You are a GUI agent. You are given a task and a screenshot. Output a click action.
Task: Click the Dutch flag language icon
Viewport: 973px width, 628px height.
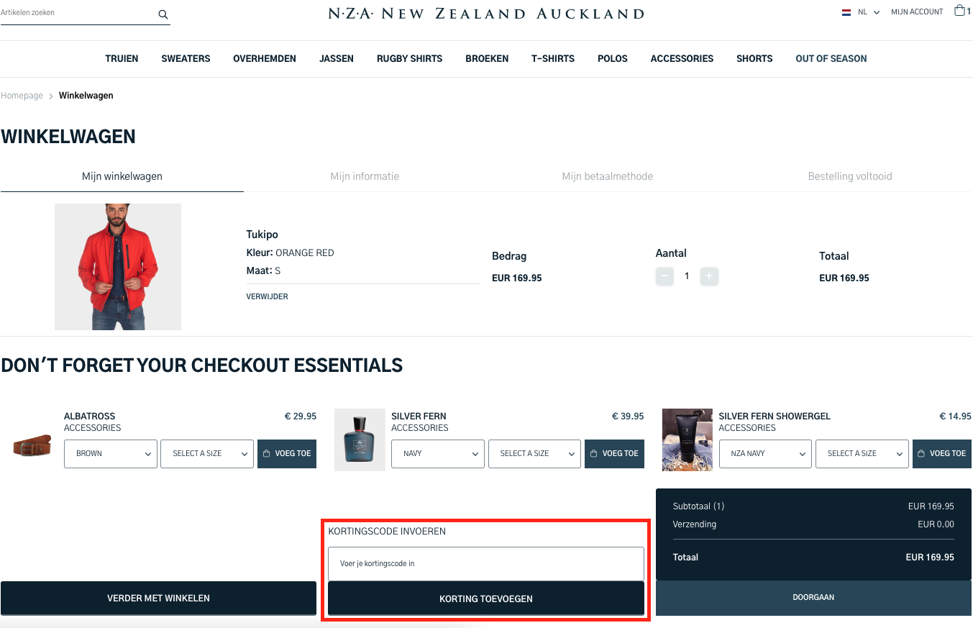pos(846,12)
